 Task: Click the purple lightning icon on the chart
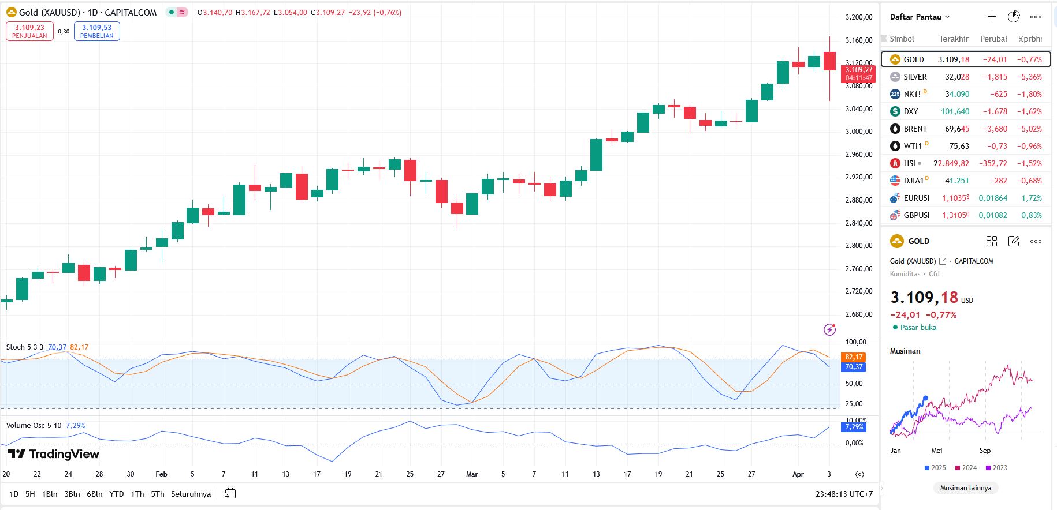click(829, 329)
